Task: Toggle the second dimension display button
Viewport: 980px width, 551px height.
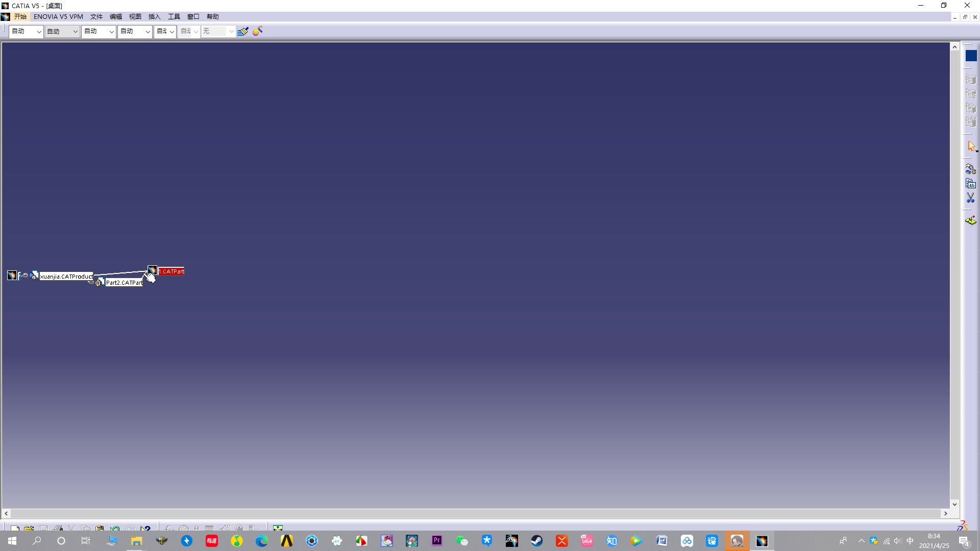Action: [188, 31]
